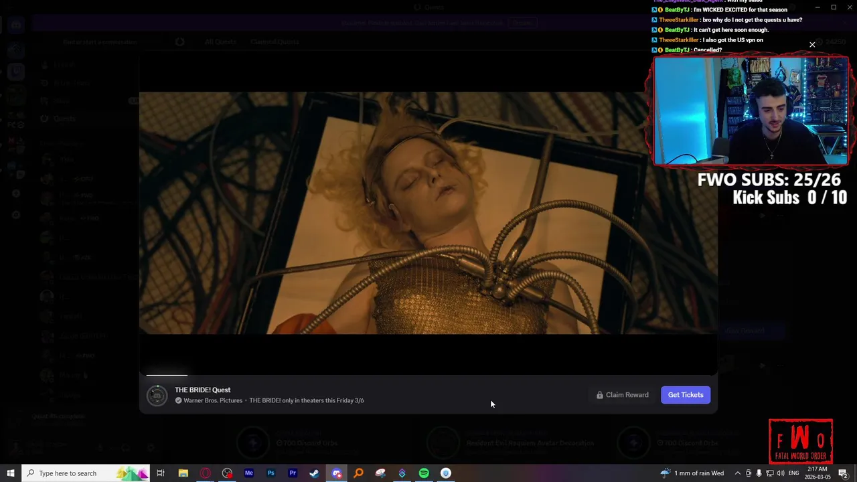This screenshot has width=857, height=482.
Task: Click the THE BRIDE! Quest title
Action: point(203,390)
